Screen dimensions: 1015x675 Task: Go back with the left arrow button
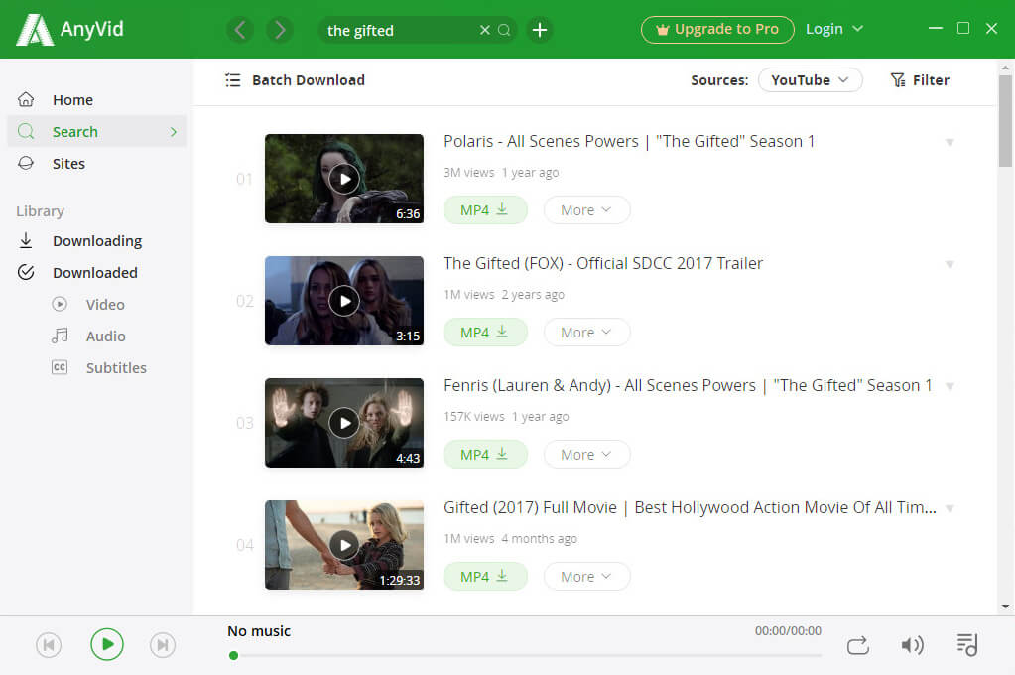[240, 30]
